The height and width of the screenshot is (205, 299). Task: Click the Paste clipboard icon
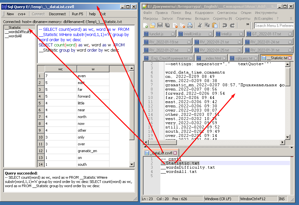pyautogui.click(x=215, y=25)
